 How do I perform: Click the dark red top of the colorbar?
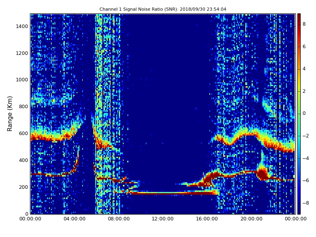(299, 16)
